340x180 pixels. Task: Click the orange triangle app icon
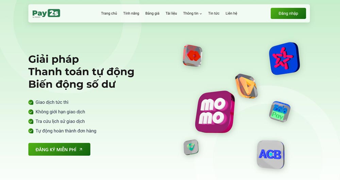246,86
